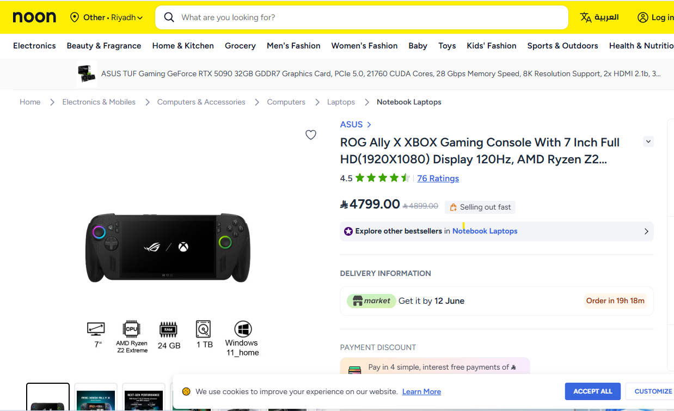Click the noon logo
This screenshot has height=411, width=674.
[34, 17]
